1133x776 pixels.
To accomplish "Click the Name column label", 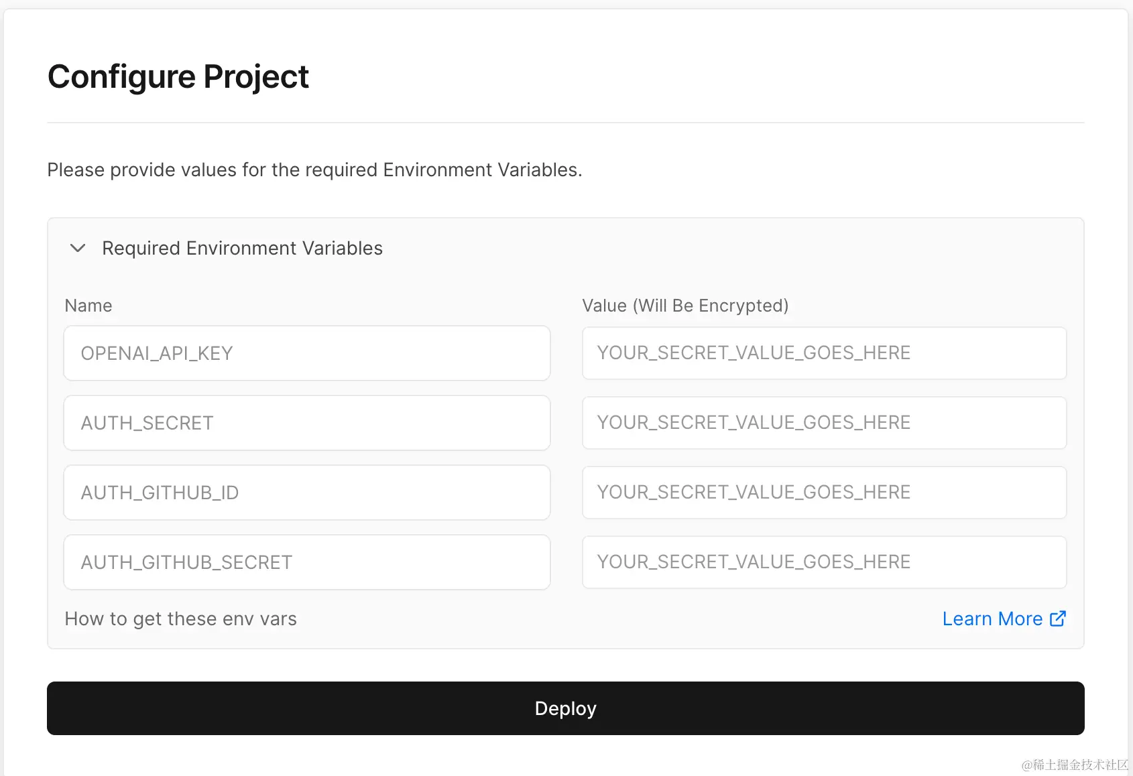I will point(88,306).
